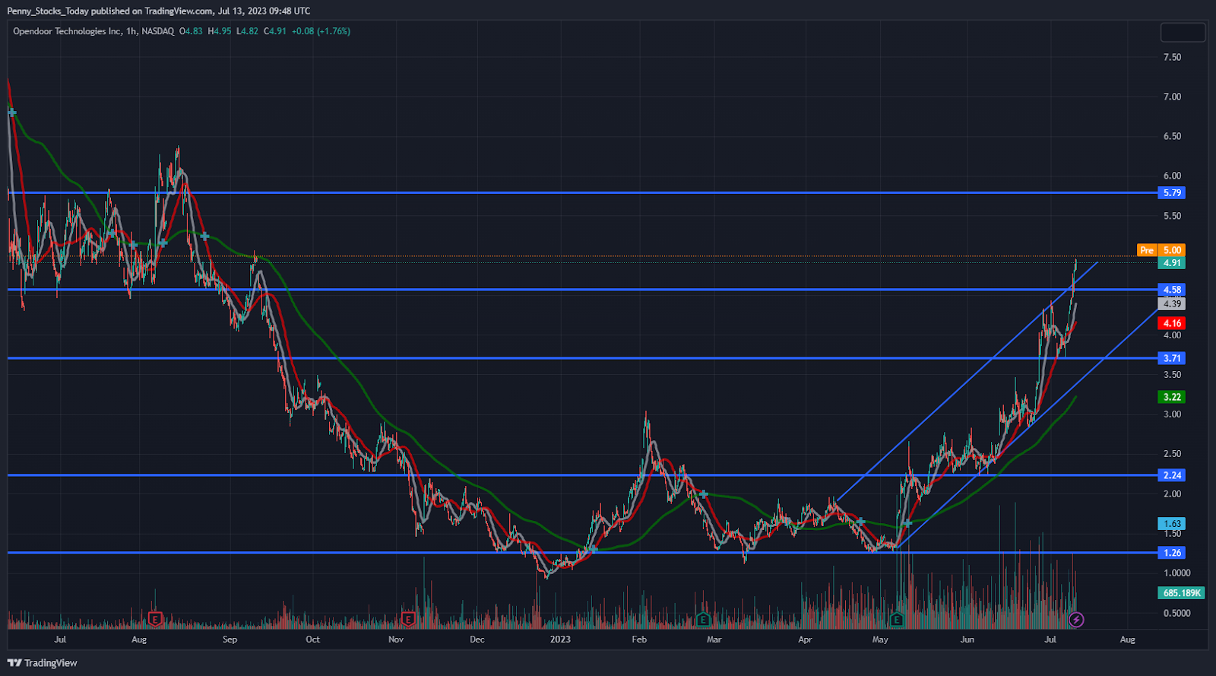Click the 2023 label on time axis
The width and height of the screenshot is (1216, 676).
click(x=560, y=640)
